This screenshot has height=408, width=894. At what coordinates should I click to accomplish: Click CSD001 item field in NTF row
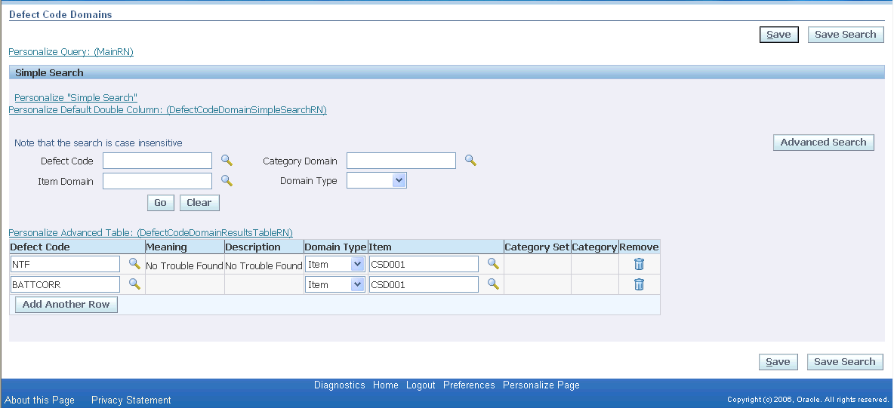(424, 264)
